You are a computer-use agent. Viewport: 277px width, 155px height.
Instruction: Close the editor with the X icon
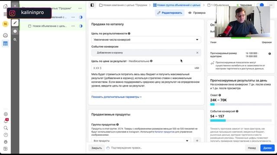(15, 6)
